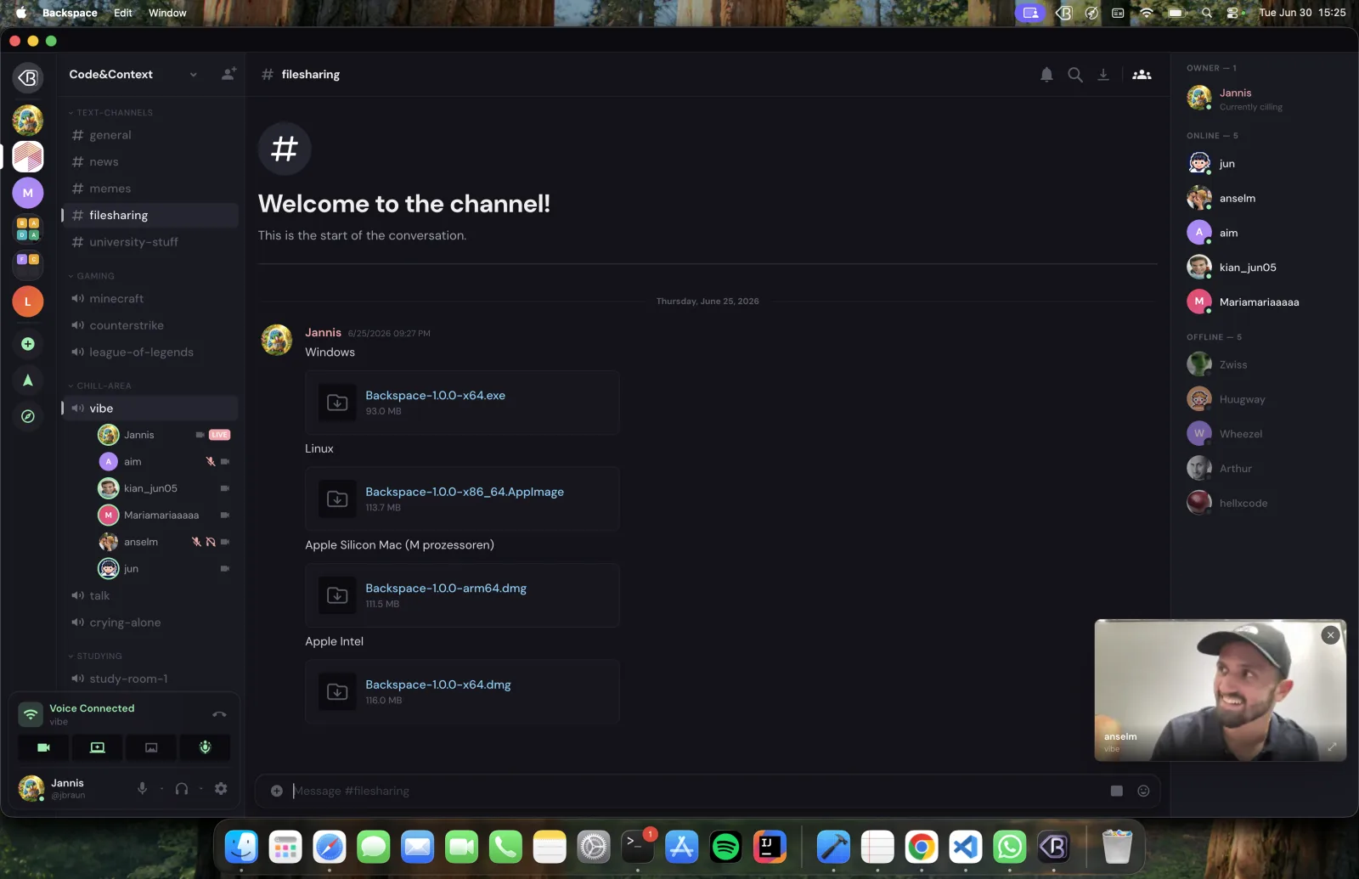The height and width of the screenshot is (879, 1359).
Task: Open the purple M server
Action: click(28, 193)
